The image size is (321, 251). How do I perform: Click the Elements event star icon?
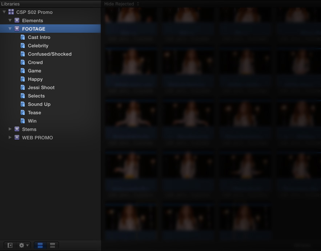click(x=17, y=20)
